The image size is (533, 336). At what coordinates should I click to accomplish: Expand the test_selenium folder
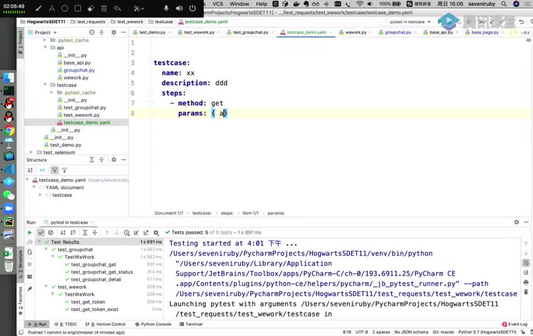(x=31, y=152)
